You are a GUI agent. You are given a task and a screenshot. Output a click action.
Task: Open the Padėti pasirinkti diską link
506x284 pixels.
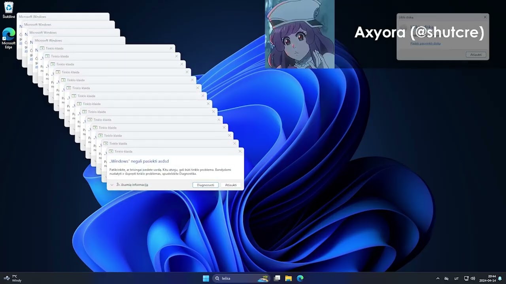pos(425,43)
